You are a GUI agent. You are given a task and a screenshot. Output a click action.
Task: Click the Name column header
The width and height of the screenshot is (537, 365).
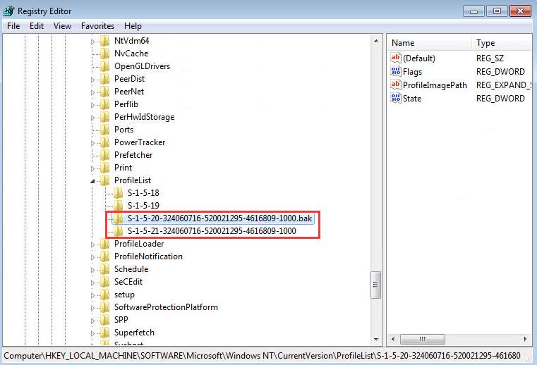[403, 43]
